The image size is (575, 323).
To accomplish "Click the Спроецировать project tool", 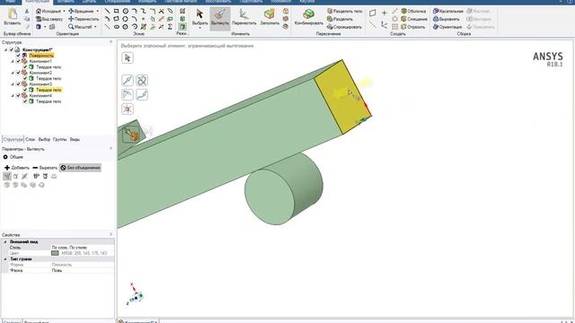I will pyautogui.click(x=344, y=27).
